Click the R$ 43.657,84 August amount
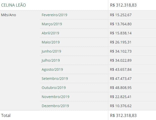 [x=121, y=69]
